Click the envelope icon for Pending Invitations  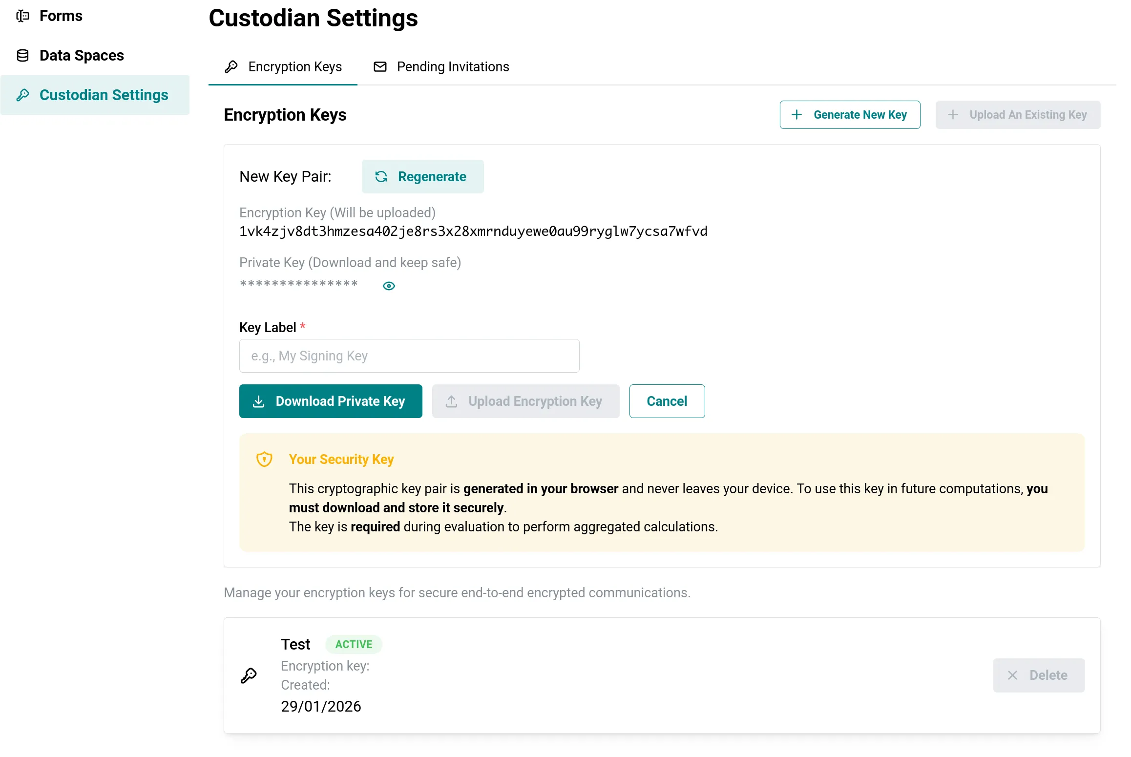380,67
